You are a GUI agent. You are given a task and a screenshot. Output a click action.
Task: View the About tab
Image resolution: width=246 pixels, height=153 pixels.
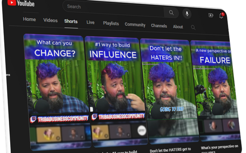click(x=178, y=27)
